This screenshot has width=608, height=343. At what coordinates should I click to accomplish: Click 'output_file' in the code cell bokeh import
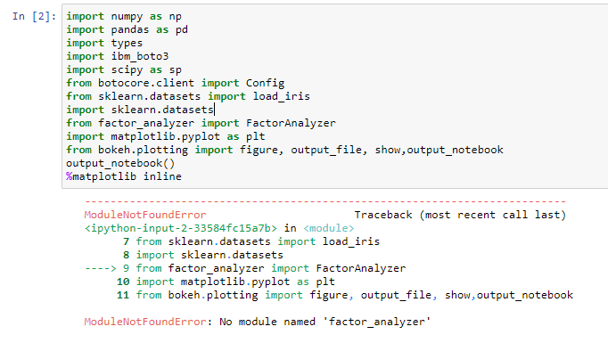tap(326, 150)
